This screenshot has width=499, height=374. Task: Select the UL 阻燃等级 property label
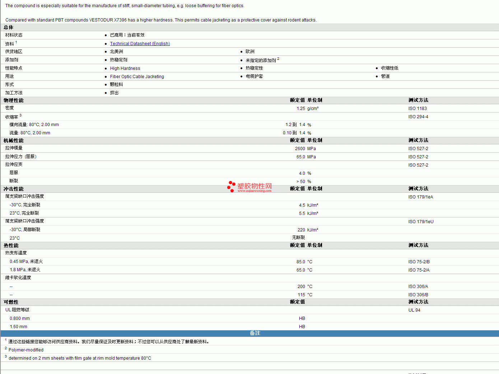tap(18, 310)
